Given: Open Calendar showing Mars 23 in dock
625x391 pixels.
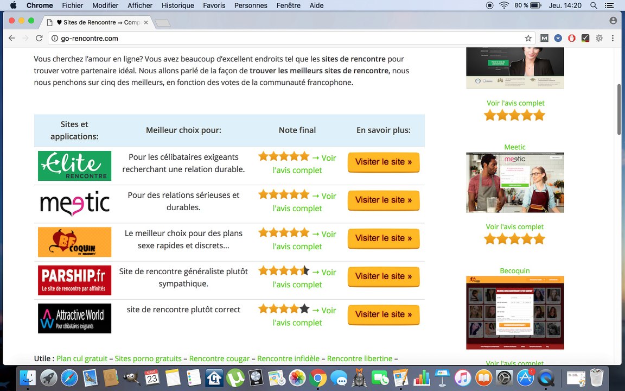Looking at the screenshot, I should 152,377.
